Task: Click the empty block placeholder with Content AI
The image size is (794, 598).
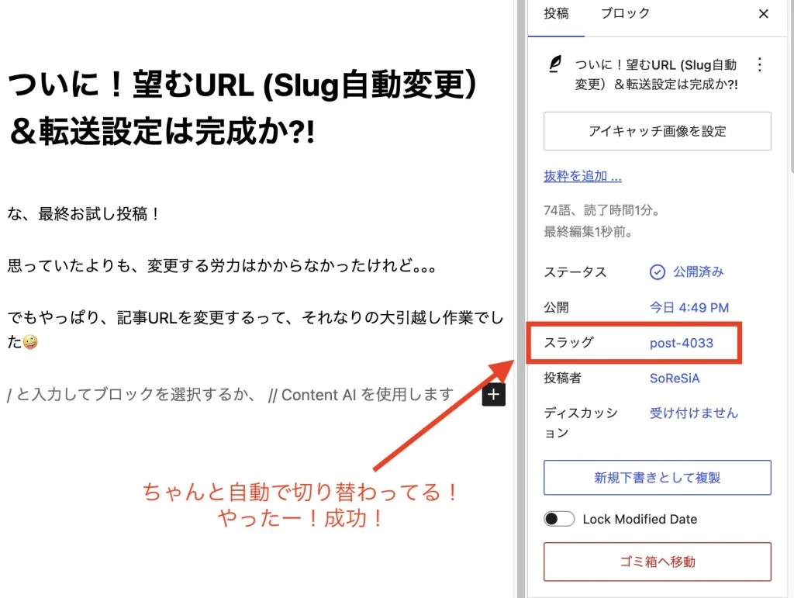Action: tap(230, 395)
